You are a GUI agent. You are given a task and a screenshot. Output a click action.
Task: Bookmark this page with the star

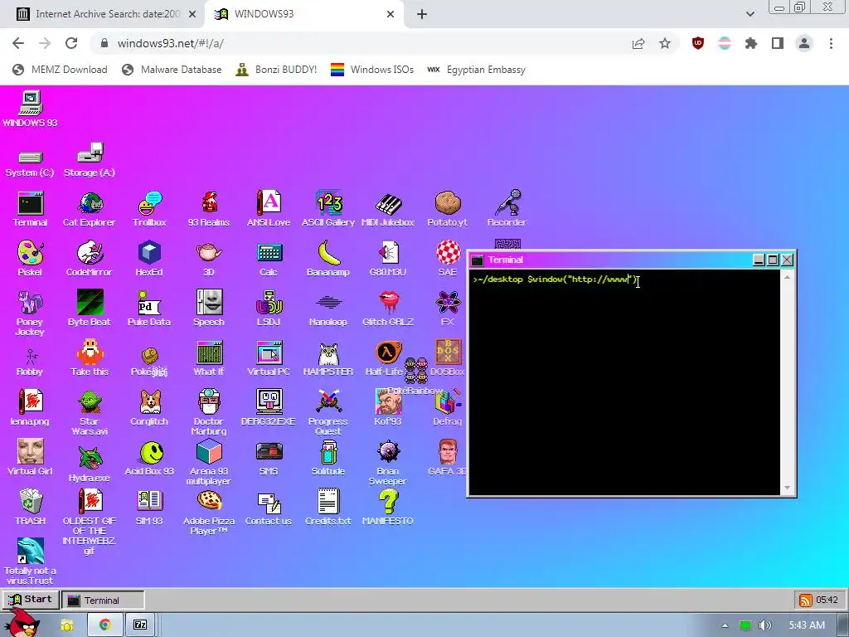pyautogui.click(x=665, y=43)
